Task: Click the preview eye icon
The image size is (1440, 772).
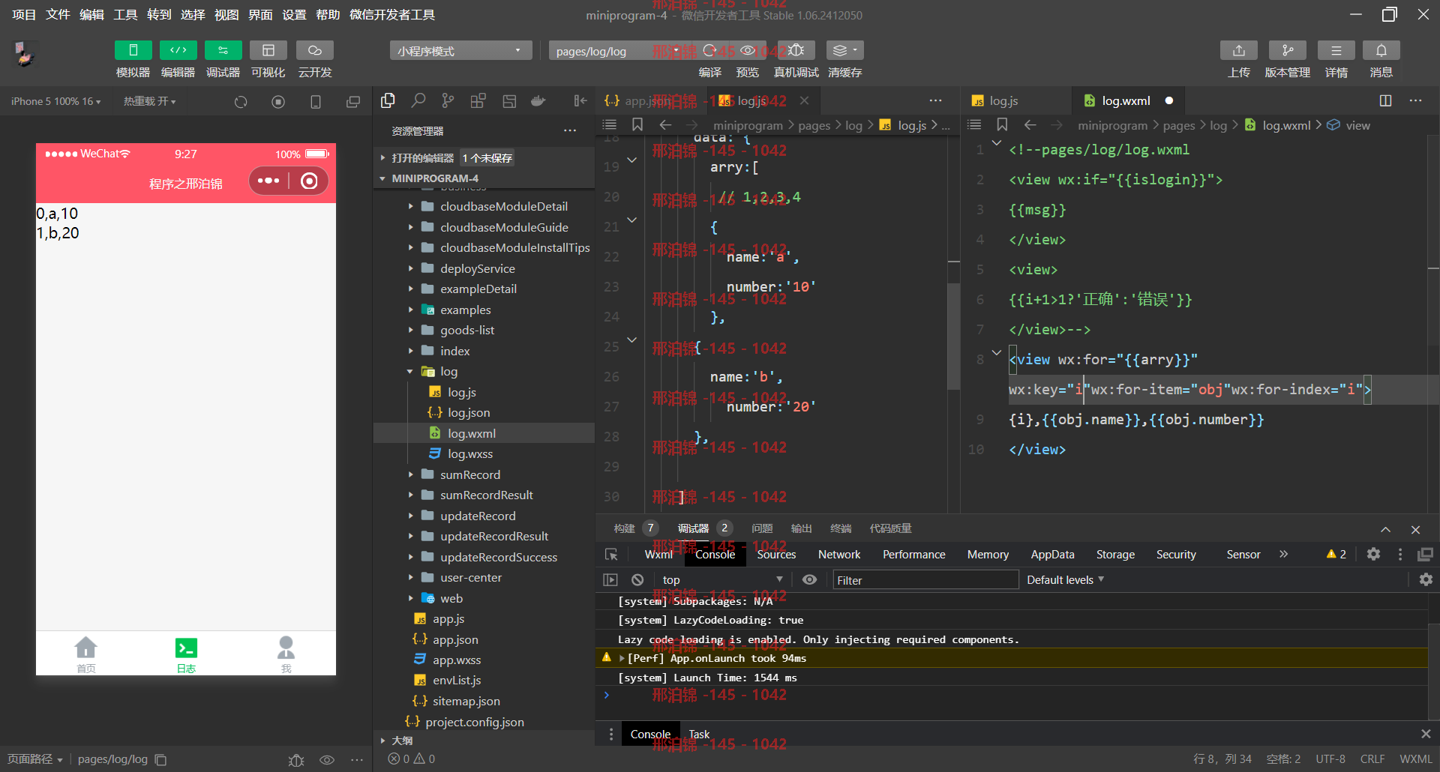Action: pos(748,50)
